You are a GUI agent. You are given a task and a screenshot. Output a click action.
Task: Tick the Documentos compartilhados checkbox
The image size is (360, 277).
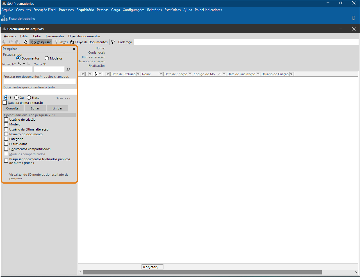pos(6,149)
